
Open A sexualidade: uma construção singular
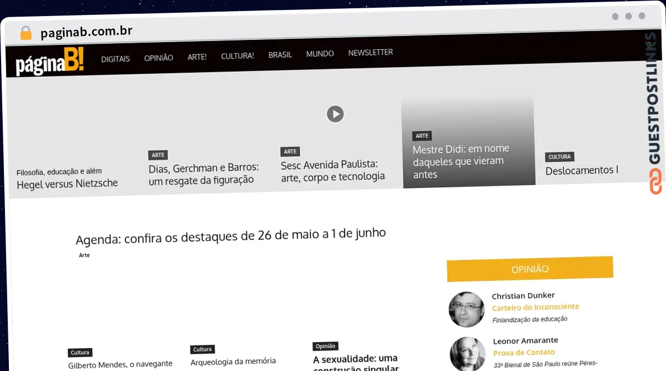pos(356,363)
